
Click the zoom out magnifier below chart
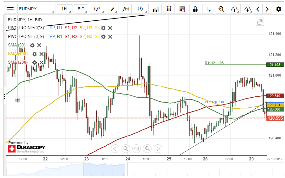(x=126, y=148)
